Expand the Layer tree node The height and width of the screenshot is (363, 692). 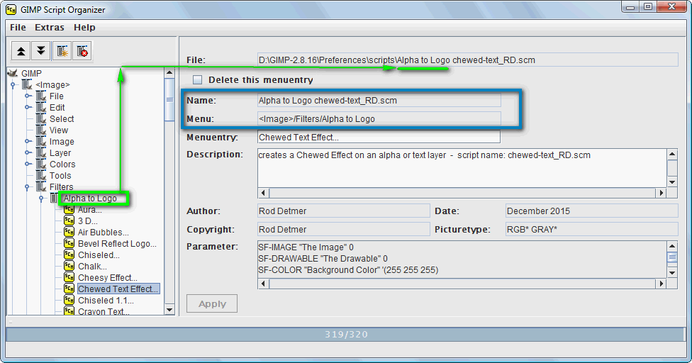point(28,152)
